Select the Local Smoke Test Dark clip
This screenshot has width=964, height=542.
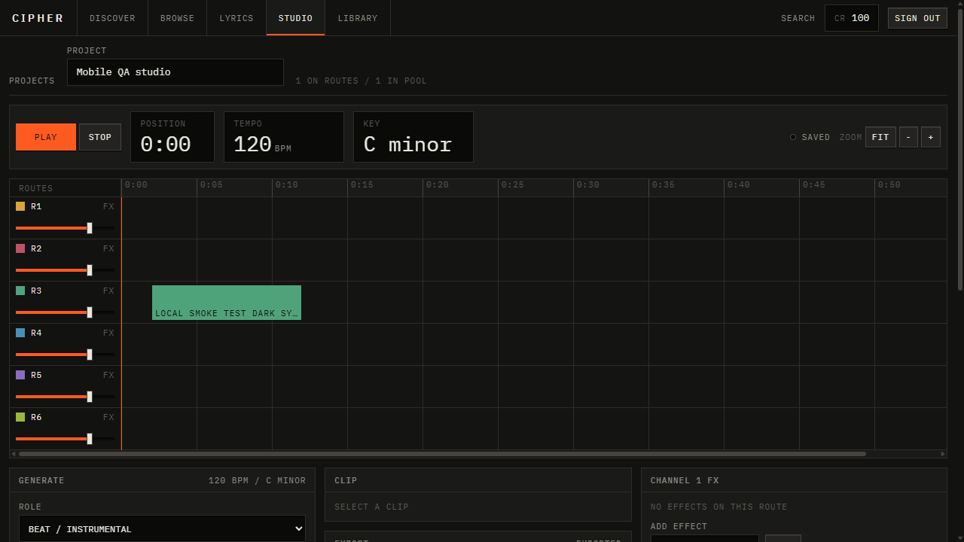point(227,303)
